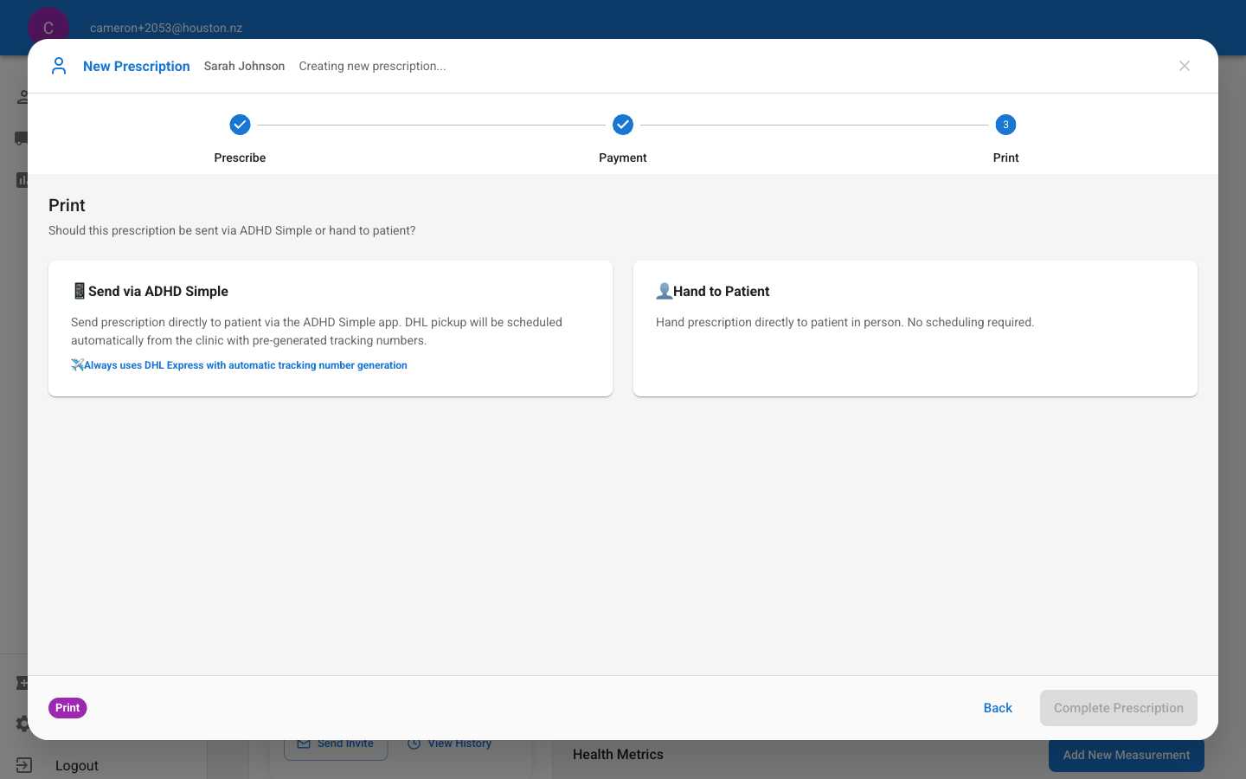Click the person icon beside New Prescription
Screen dimensions: 1246x779
(59, 66)
